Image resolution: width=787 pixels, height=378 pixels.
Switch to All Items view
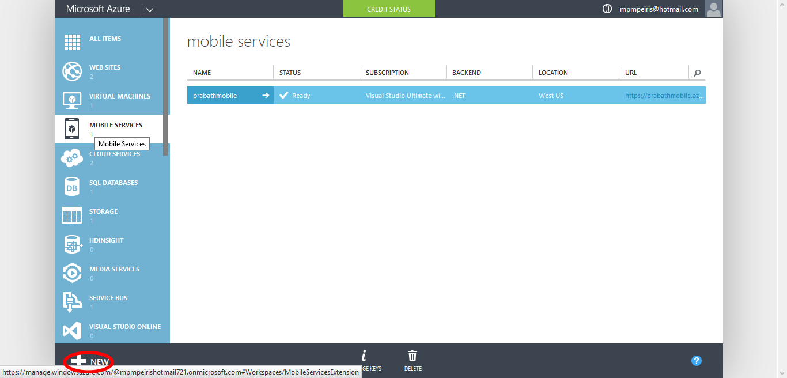[71, 42]
